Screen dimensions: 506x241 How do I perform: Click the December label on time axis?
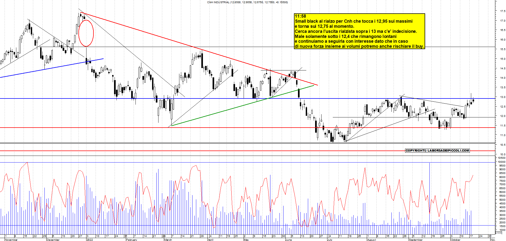pos(53,240)
